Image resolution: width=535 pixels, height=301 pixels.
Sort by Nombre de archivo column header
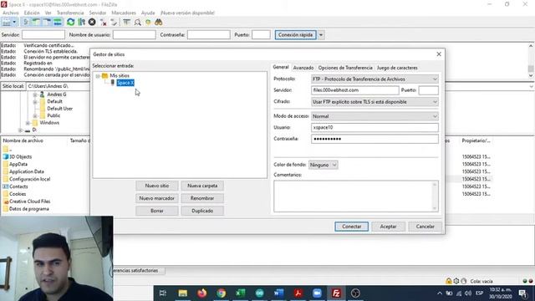point(23,140)
